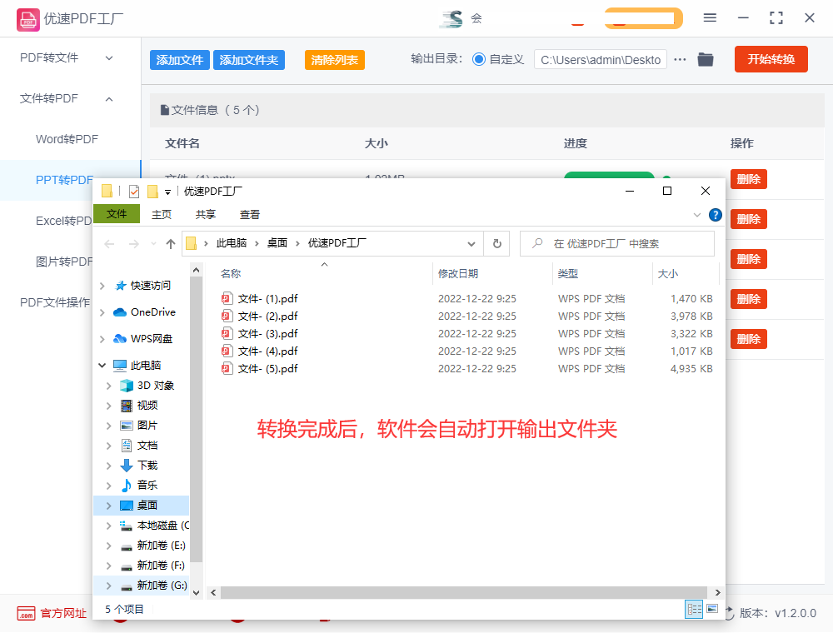
Task: Open the hamburger menu icon in title bar
Action: [x=710, y=18]
